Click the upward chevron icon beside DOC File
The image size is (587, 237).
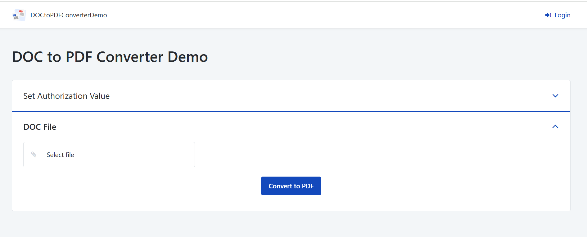click(555, 126)
